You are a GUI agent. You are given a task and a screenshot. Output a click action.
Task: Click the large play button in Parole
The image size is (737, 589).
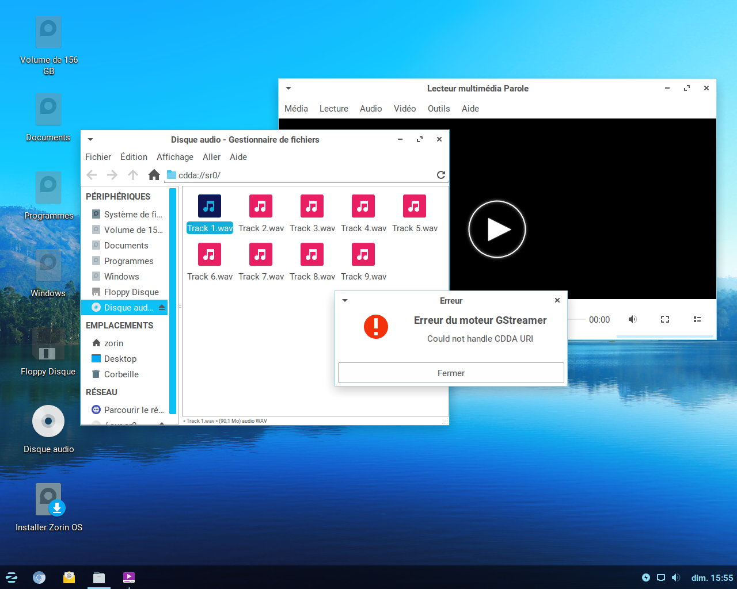[x=497, y=230]
